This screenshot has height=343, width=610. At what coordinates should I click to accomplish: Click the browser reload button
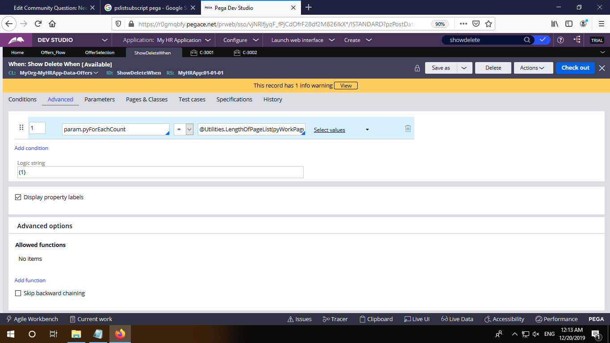(x=38, y=24)
